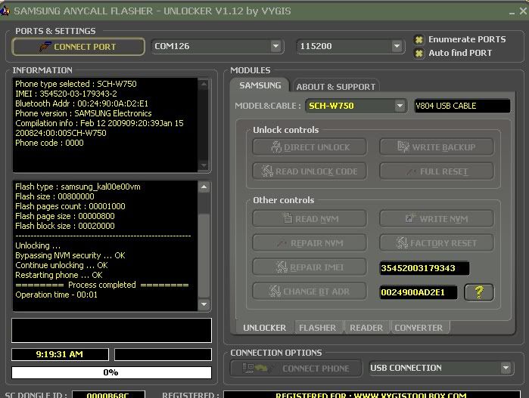Screen dimensions: 529x398
Task: Click the Bluetooth Addr info line
Action: pos(82,103)
